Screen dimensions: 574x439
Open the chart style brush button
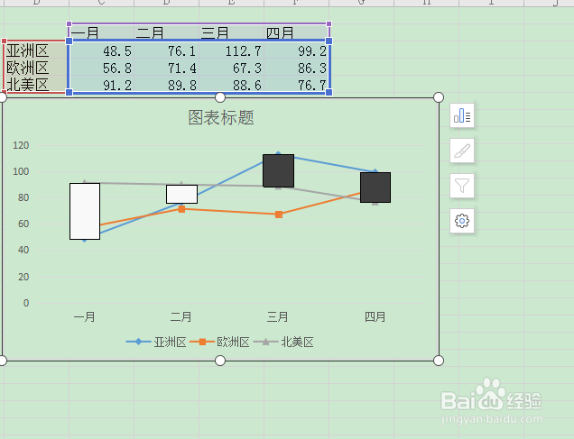point(462,151)
